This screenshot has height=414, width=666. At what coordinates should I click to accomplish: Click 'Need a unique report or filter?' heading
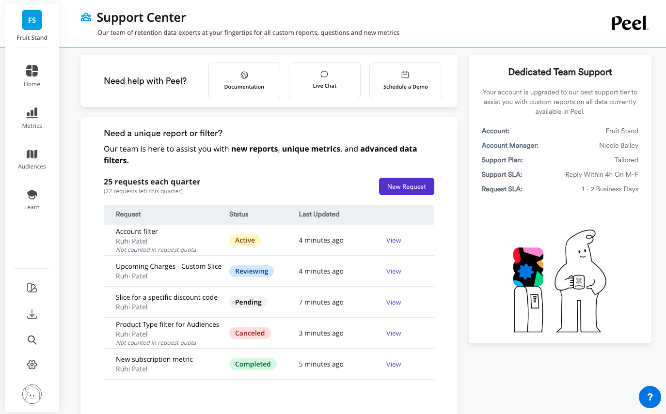coord(163,133)
